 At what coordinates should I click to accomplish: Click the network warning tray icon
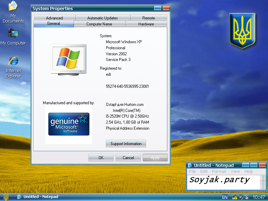[234, 197]
